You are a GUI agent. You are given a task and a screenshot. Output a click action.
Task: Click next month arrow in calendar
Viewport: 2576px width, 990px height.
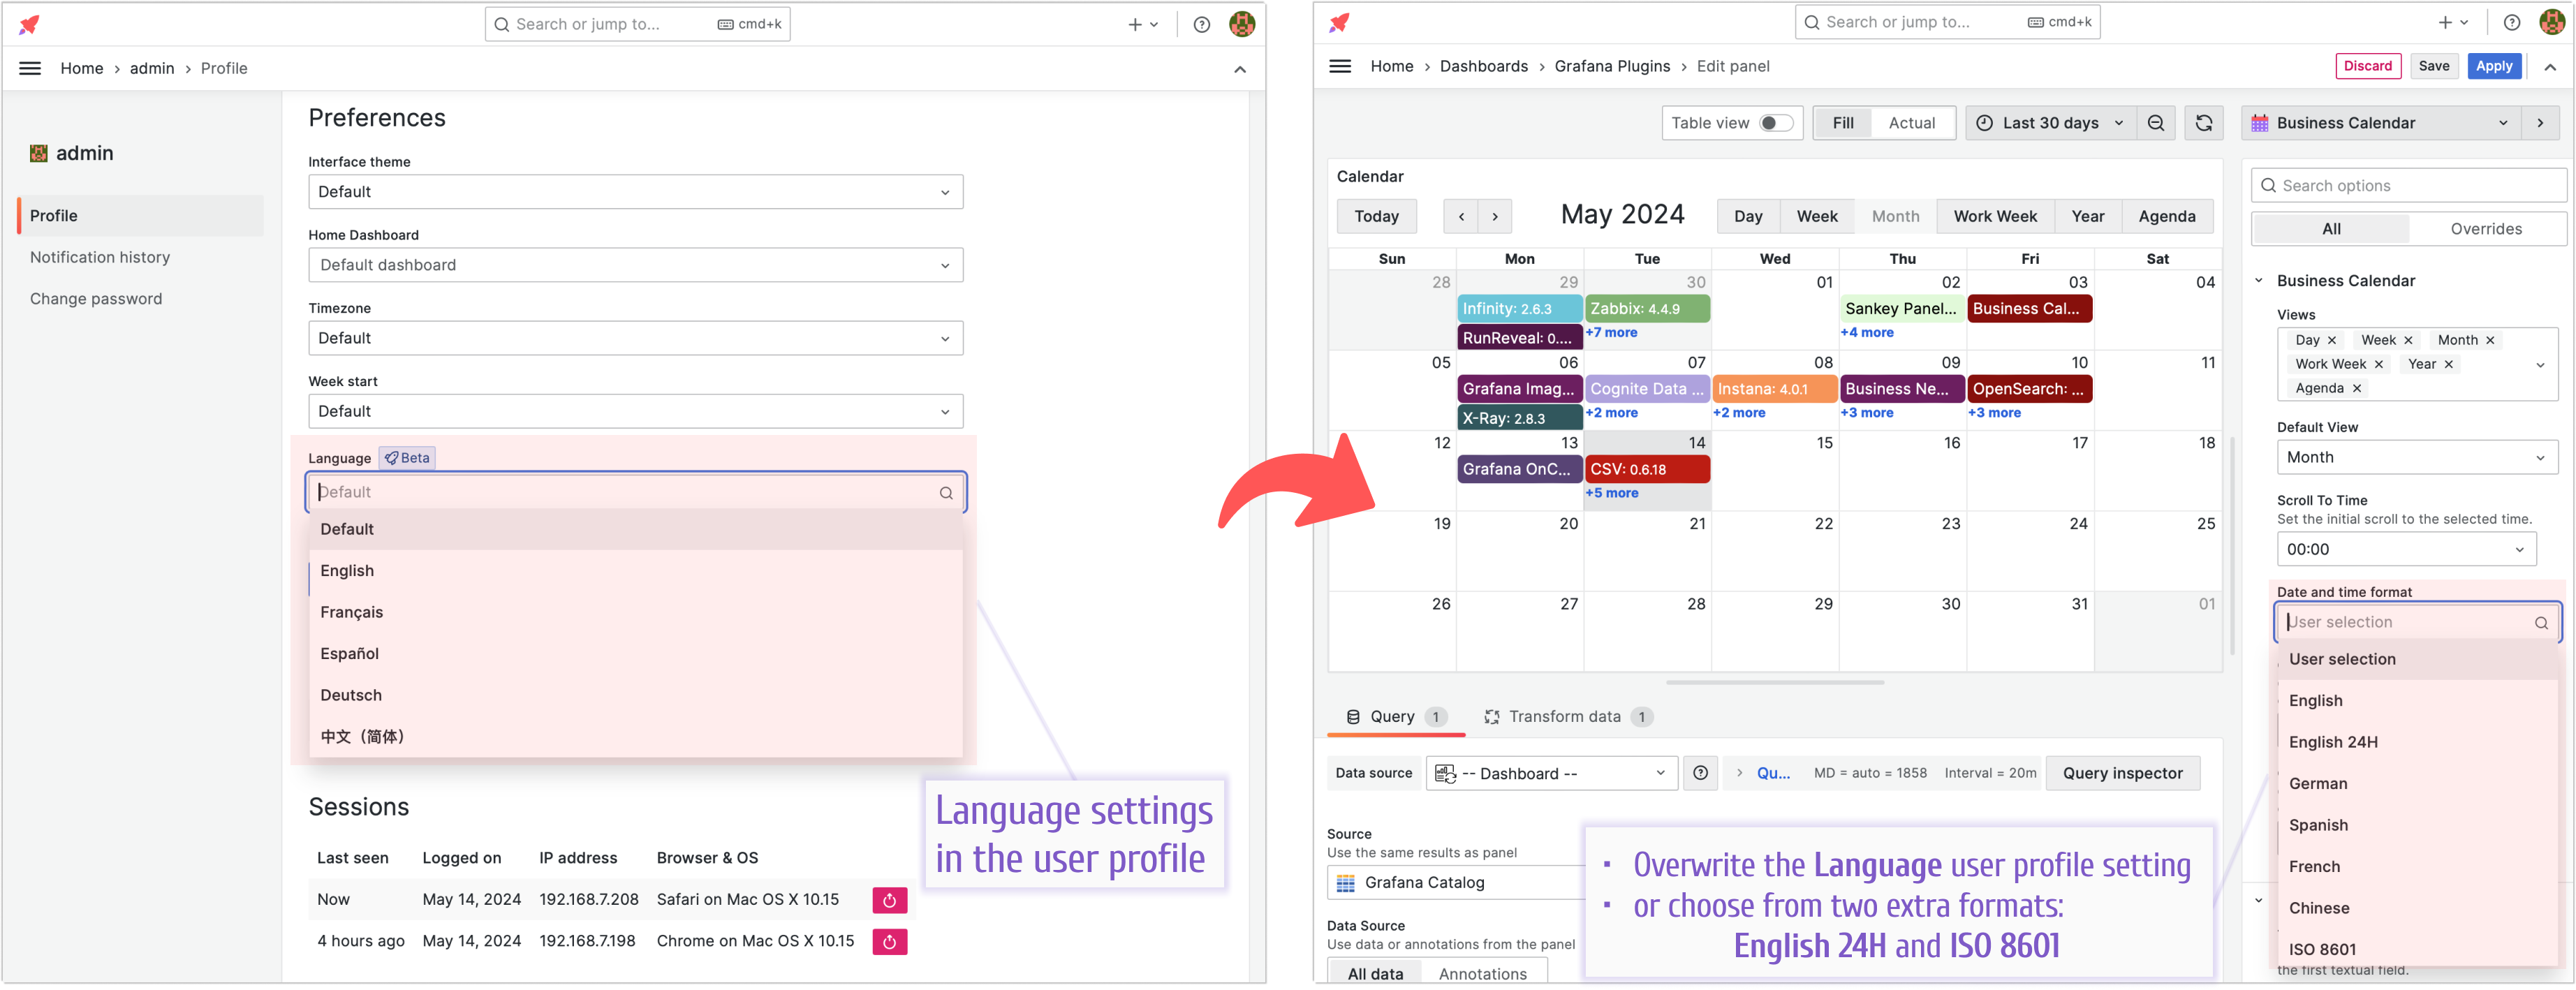(1495, 216)
